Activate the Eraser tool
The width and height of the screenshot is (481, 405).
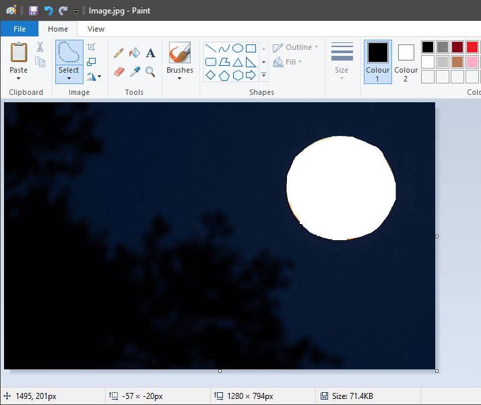pos(119,71)
